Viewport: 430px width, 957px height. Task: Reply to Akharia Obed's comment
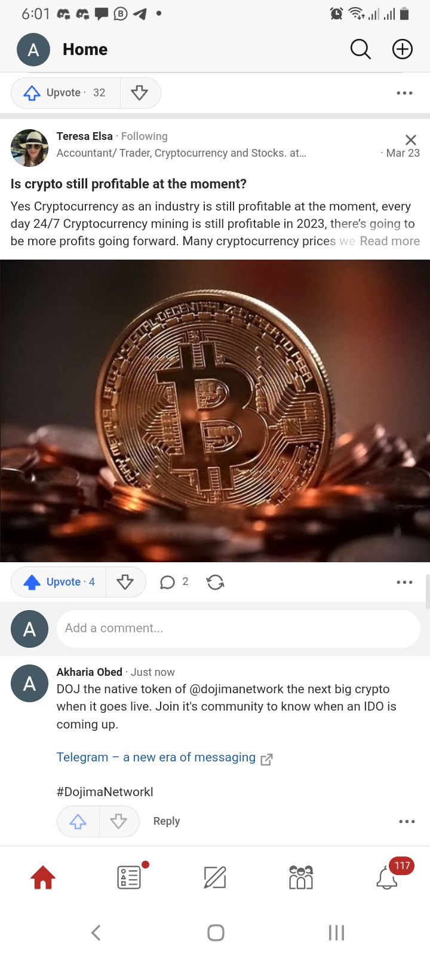[167, 821]
